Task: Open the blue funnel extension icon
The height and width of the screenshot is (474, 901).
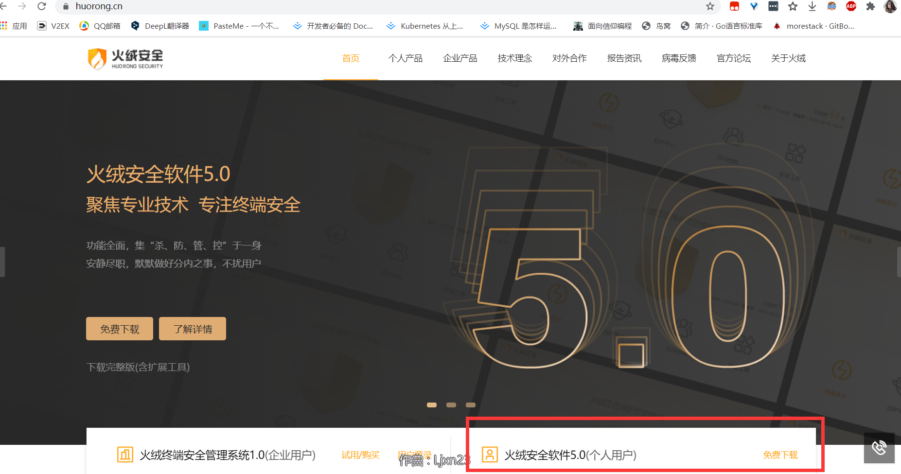Action: click(754, 6)
